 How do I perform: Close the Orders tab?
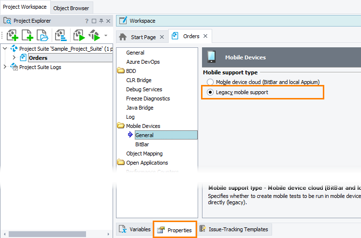(x=205, y=36)
